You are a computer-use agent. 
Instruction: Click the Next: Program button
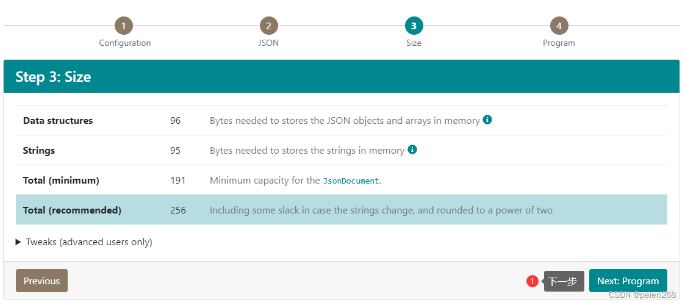tap(628, 281)
